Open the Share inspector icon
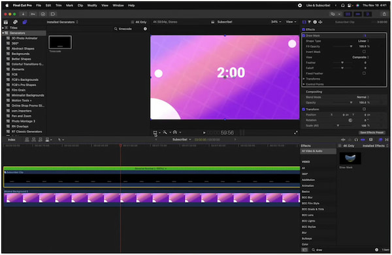This screenshot has height=255, width=392. coord(320,22)
